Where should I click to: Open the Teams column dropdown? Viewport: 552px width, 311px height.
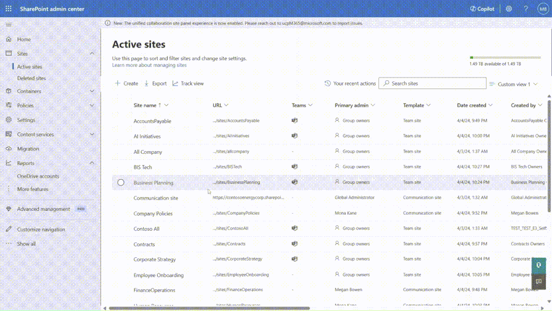pos(311,105)
